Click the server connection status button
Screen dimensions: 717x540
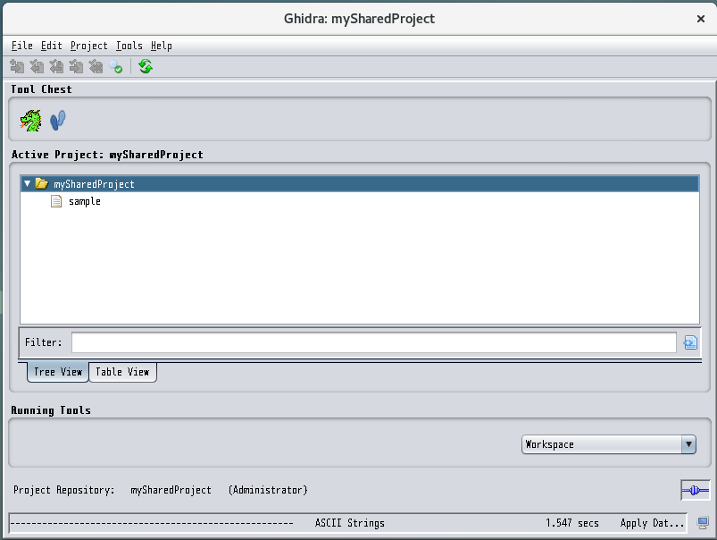695,490
